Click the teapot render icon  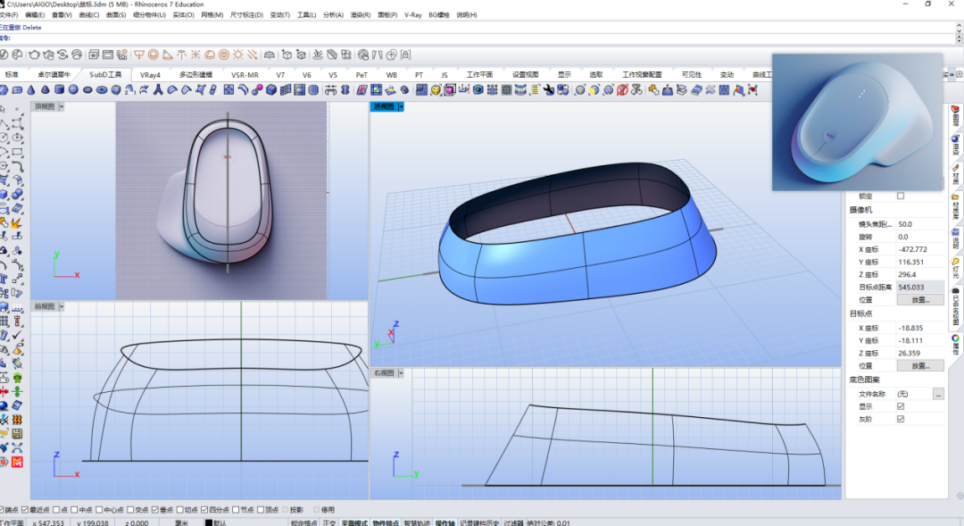click(x=34, y=54)
